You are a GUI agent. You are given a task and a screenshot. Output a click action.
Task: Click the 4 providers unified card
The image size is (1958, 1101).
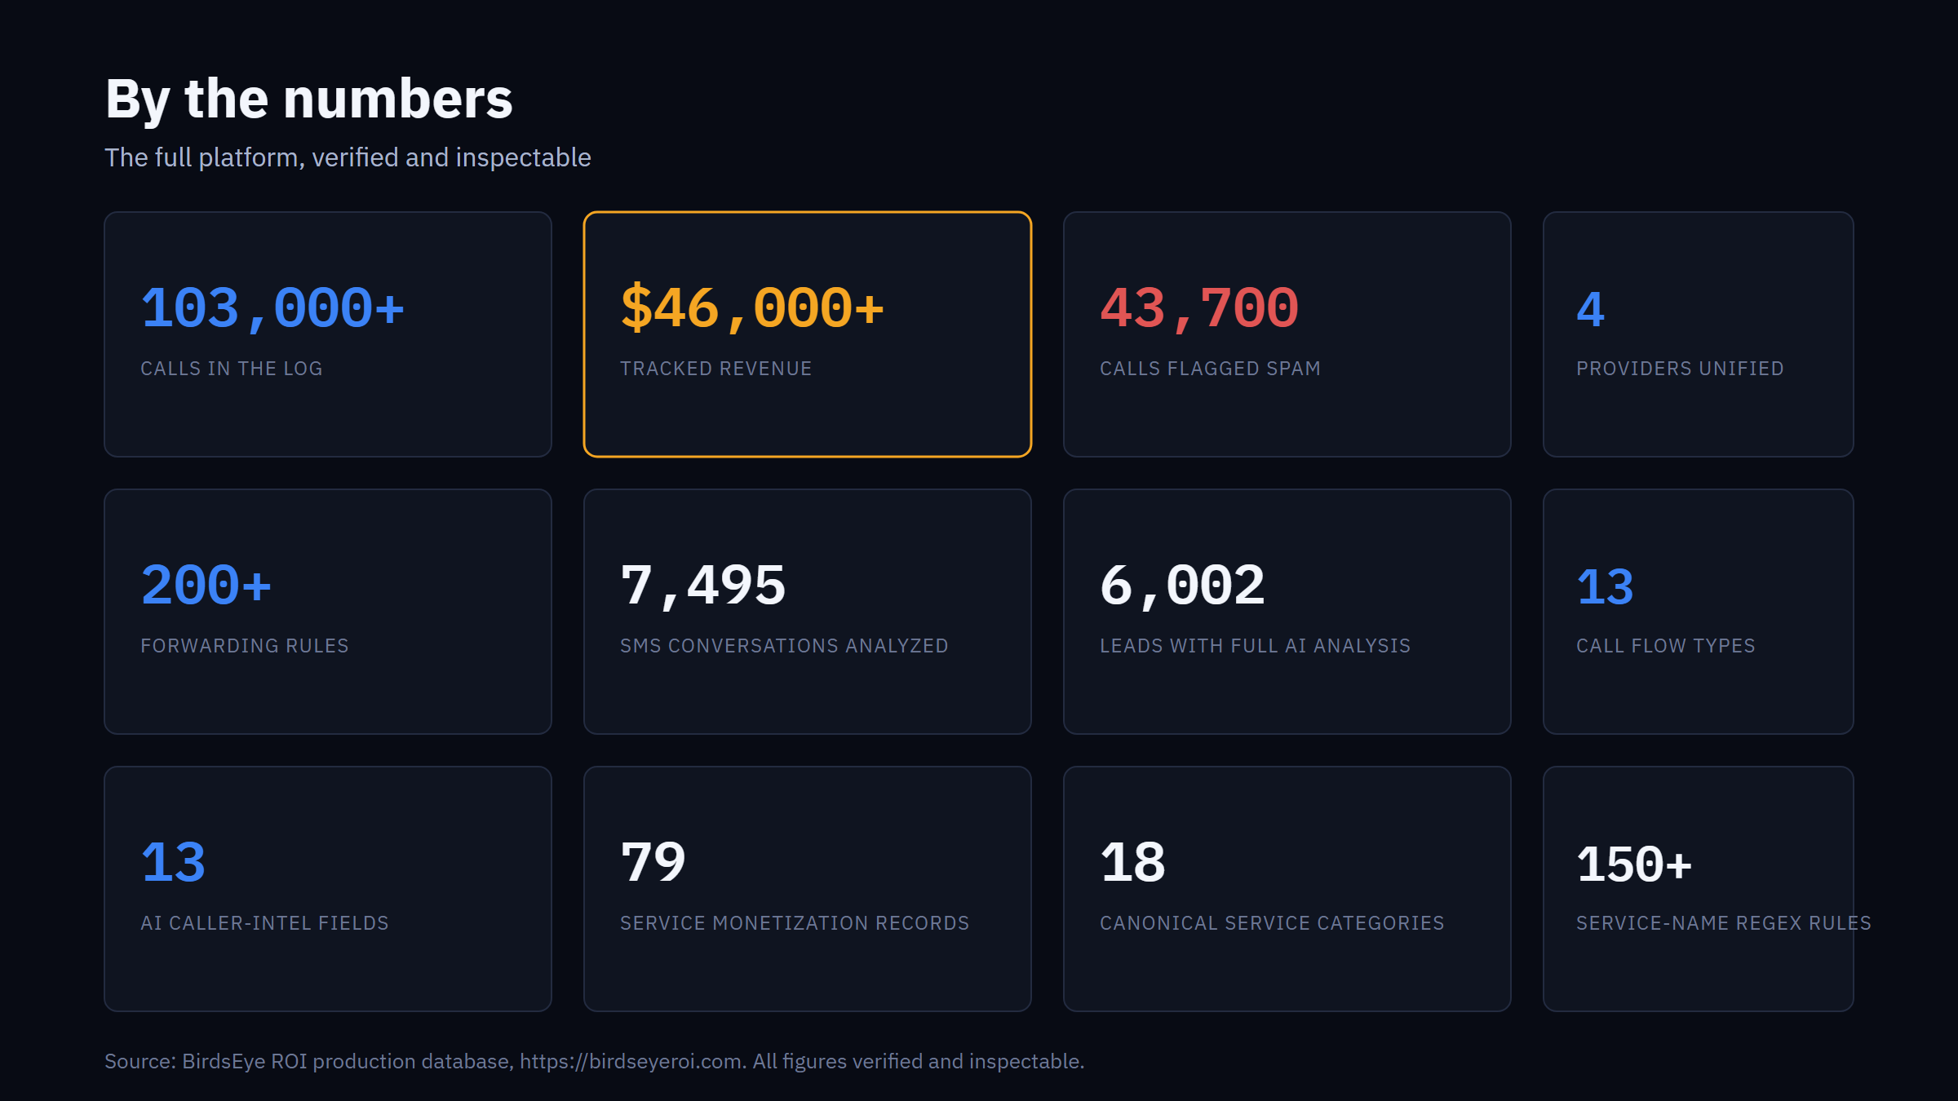pyautogui.click(x=1699, y=334)
